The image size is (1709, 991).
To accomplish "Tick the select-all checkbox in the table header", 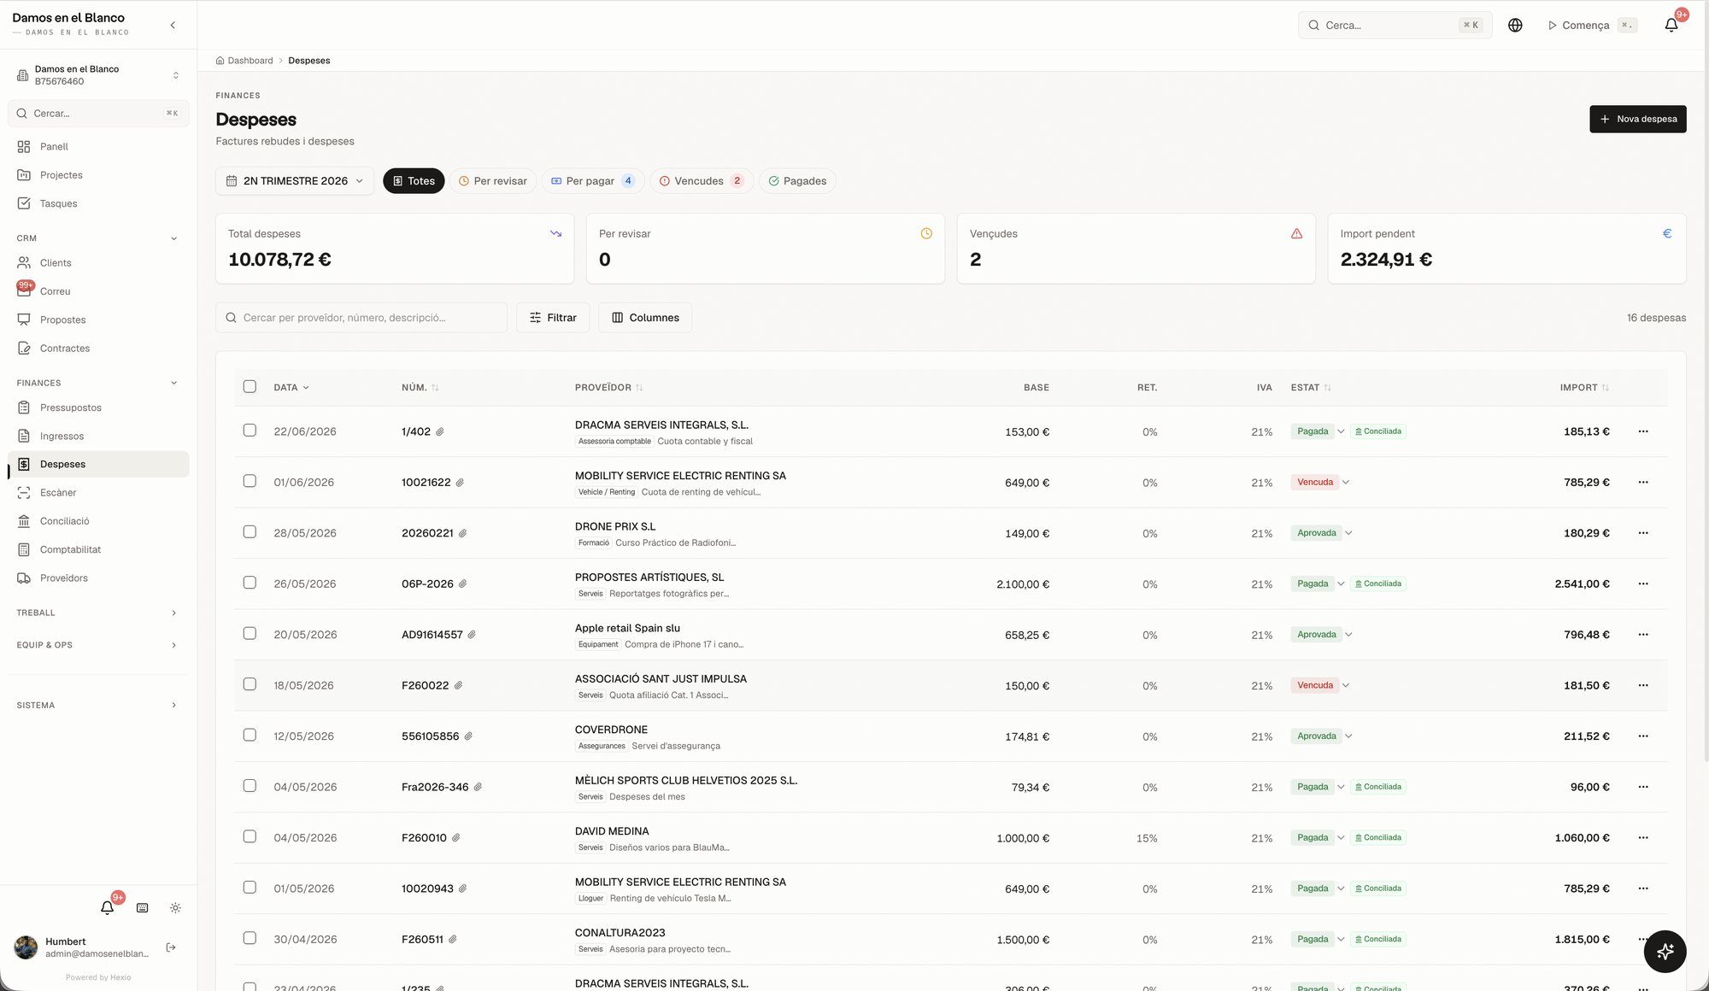I will pos(250,387).
